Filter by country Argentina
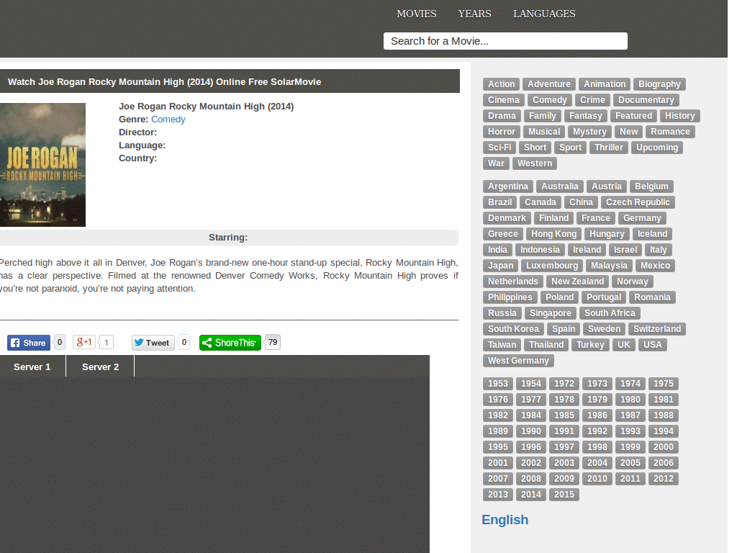The height and width of the screenshot is (553, 737). coord(507,186)
